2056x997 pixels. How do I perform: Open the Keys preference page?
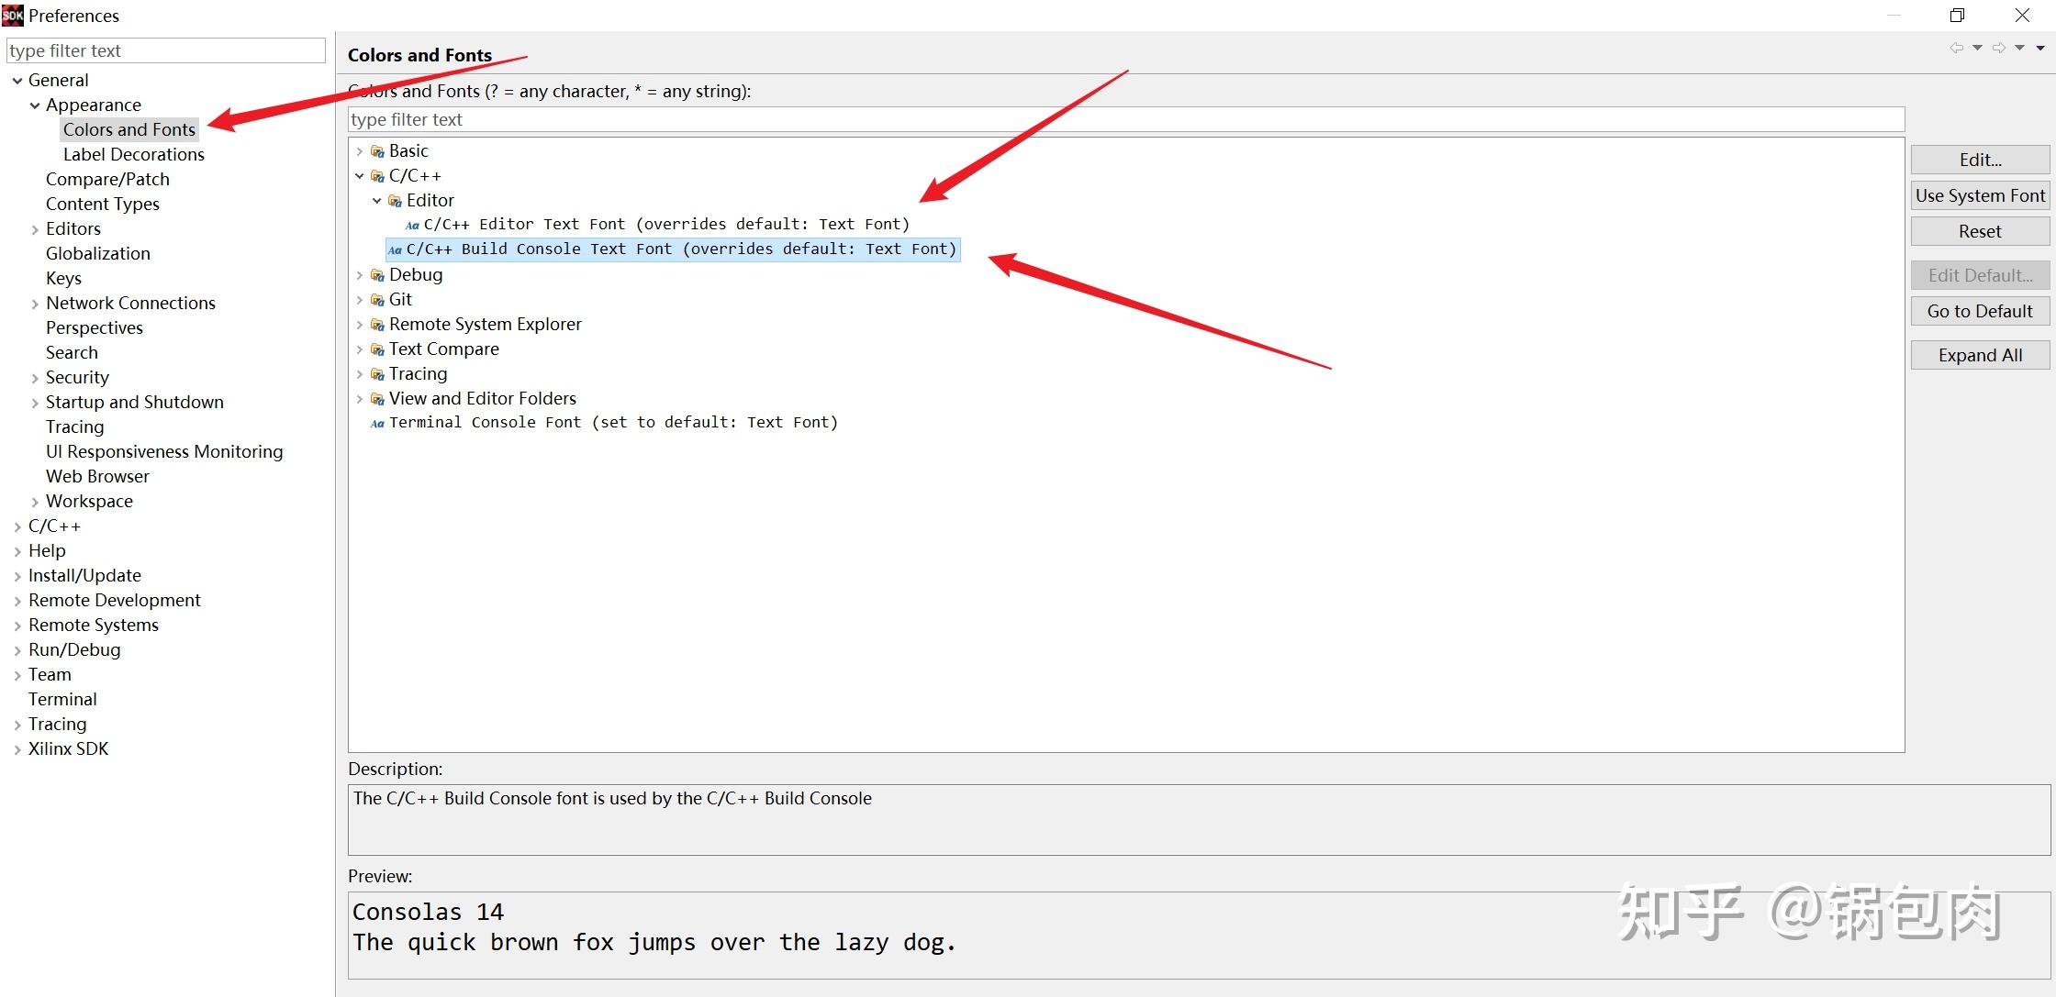[x=63, y=278]
